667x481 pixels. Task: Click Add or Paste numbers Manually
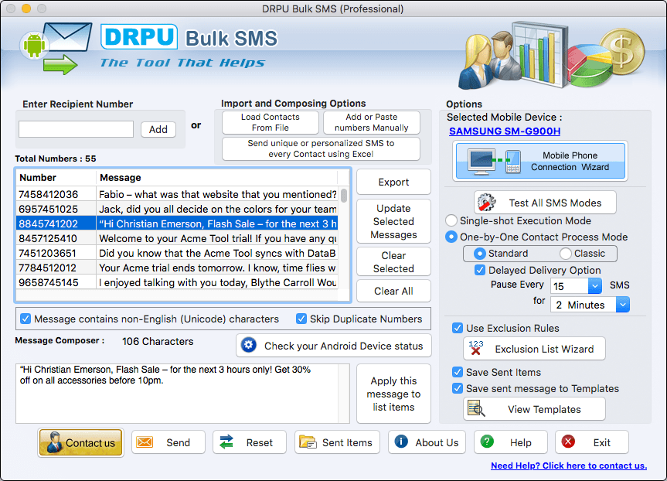371,122
